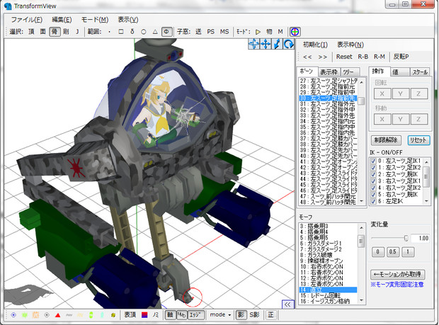This screenshot has height=325, width=439.
Task: Click the 変化量 morph amount slider
Action: click(389, 238)
